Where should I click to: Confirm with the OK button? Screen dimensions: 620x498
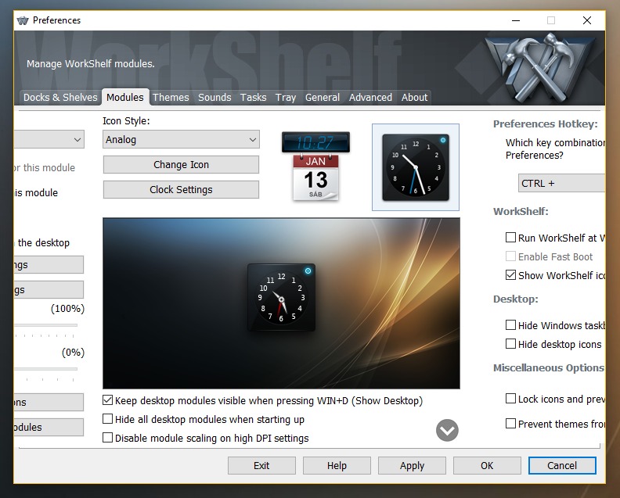tap(487, 466)
